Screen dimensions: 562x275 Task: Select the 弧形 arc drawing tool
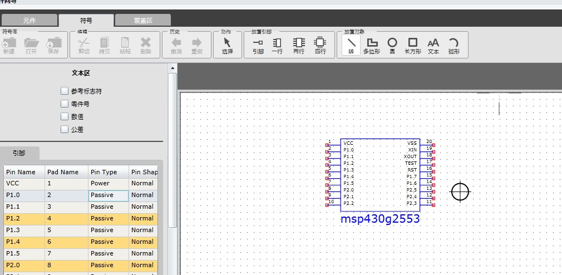click(x=453, y=46)
